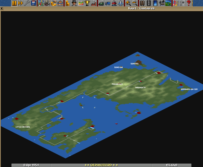This screenshot has width=203, height=167.
Task: Click the Barnway-on-Sea town label
Action: tap(189, 89)
